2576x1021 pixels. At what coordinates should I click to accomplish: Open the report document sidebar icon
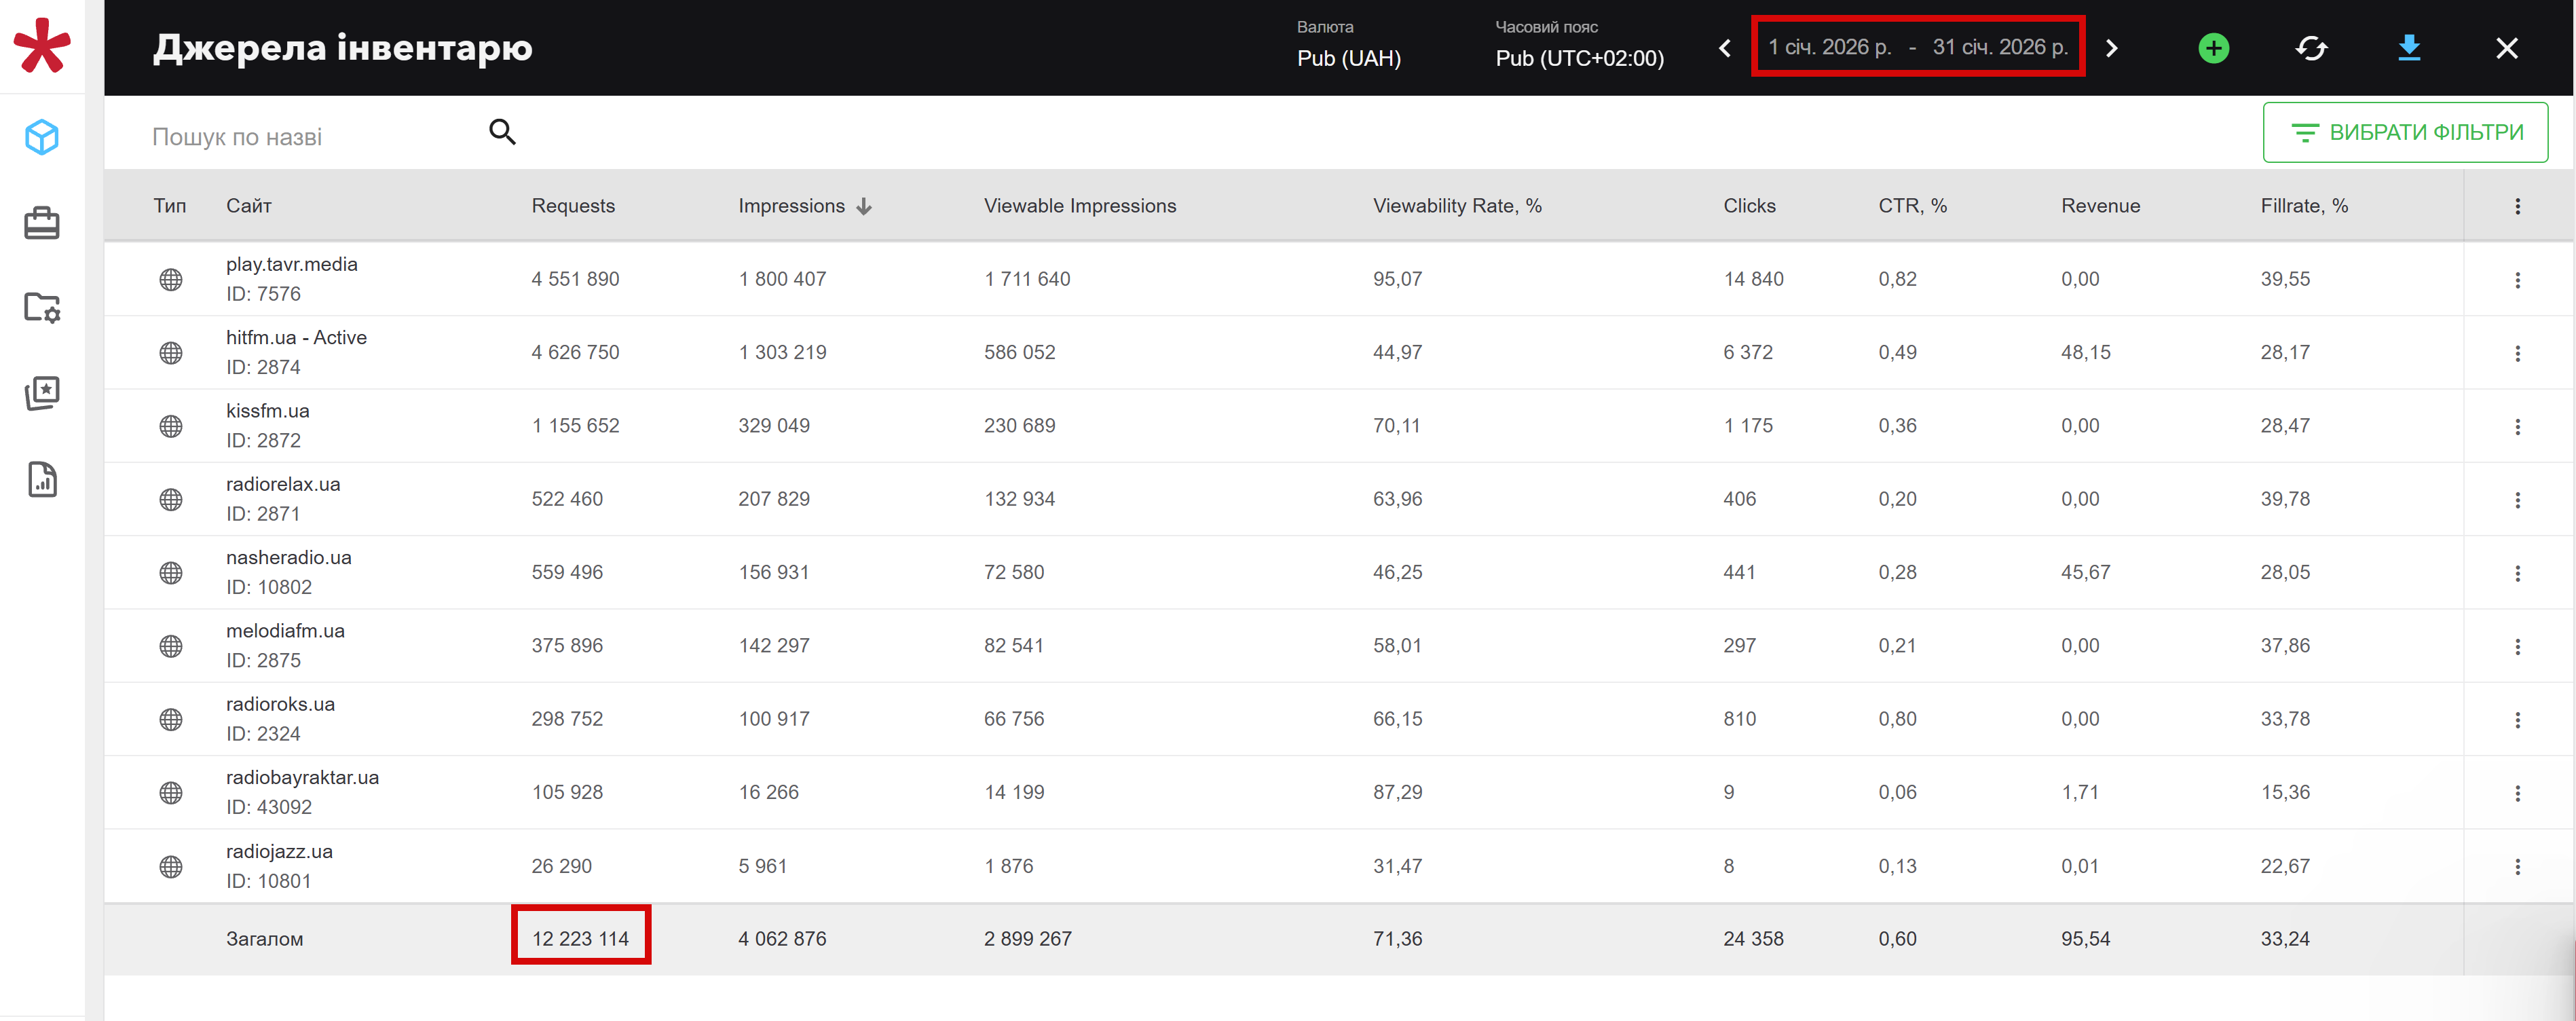tap(42, 480)
